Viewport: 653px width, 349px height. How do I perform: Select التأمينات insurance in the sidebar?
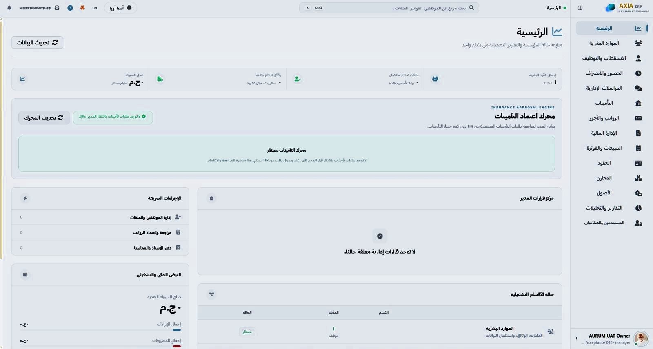point(612,103)
